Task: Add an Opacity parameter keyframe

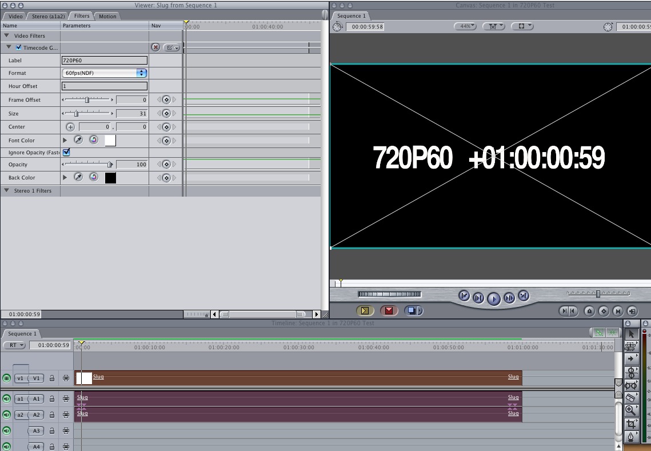Action: tap(166, 165)
